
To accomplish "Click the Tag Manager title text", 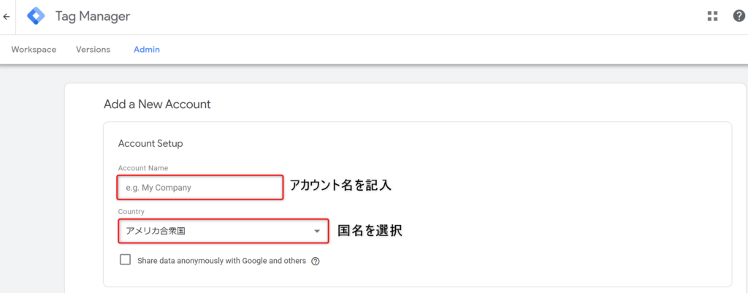I will pos(93,16).
